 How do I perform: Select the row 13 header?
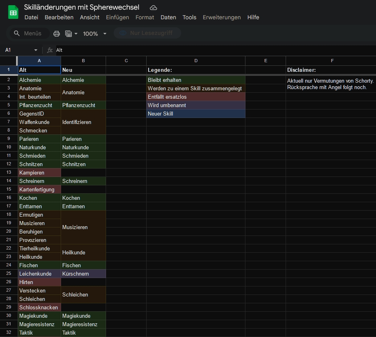[8, 173]
